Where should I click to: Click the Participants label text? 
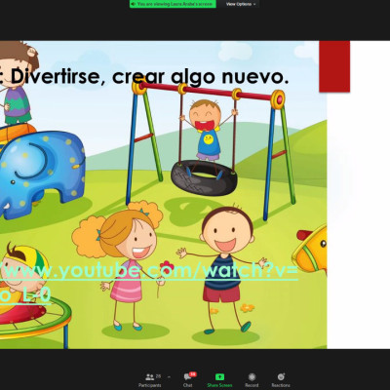click(x=150, y=385)
